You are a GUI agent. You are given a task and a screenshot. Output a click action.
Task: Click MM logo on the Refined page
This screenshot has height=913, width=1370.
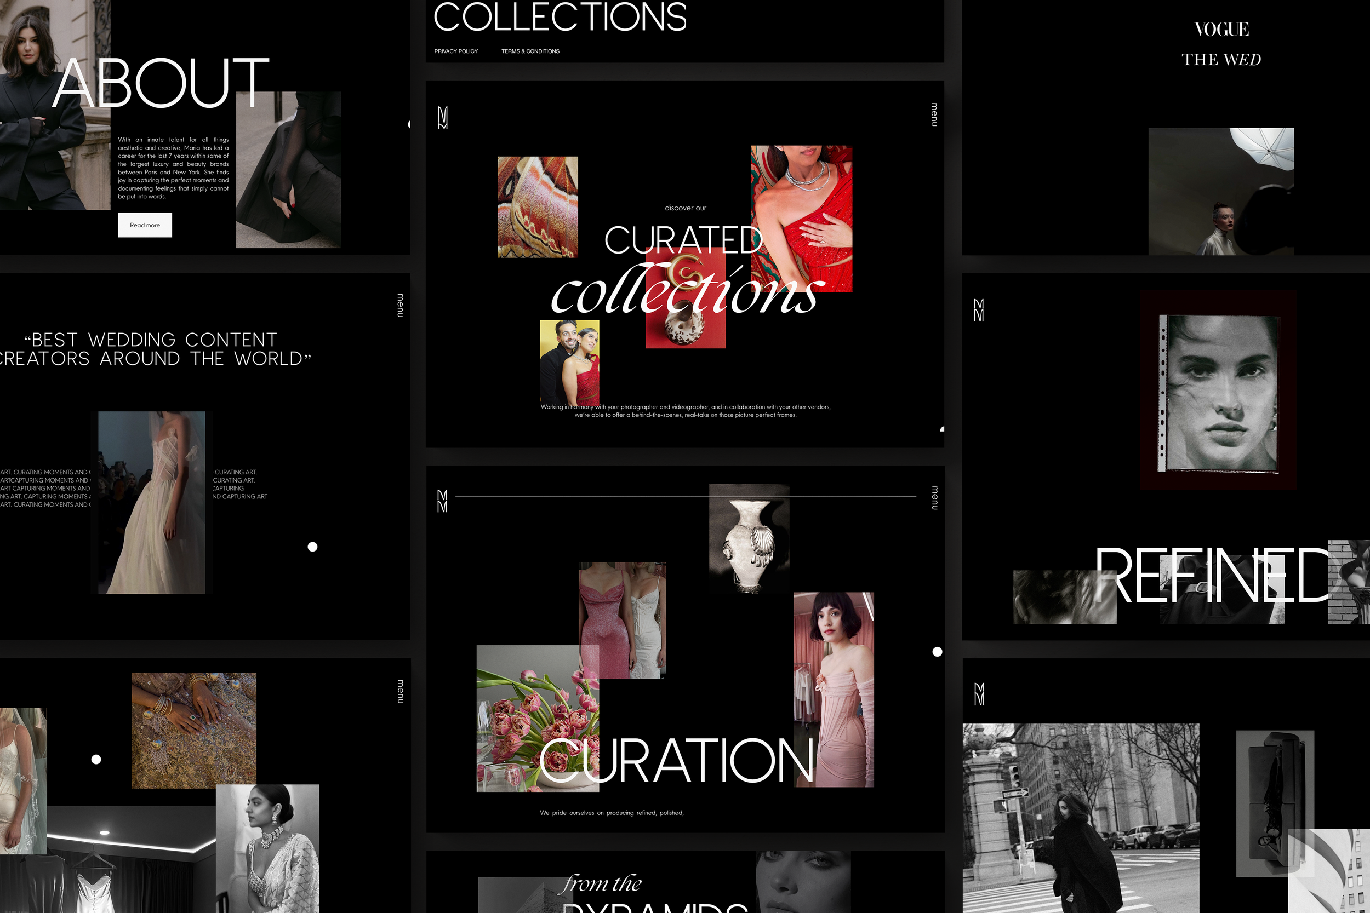pos(979,310)
